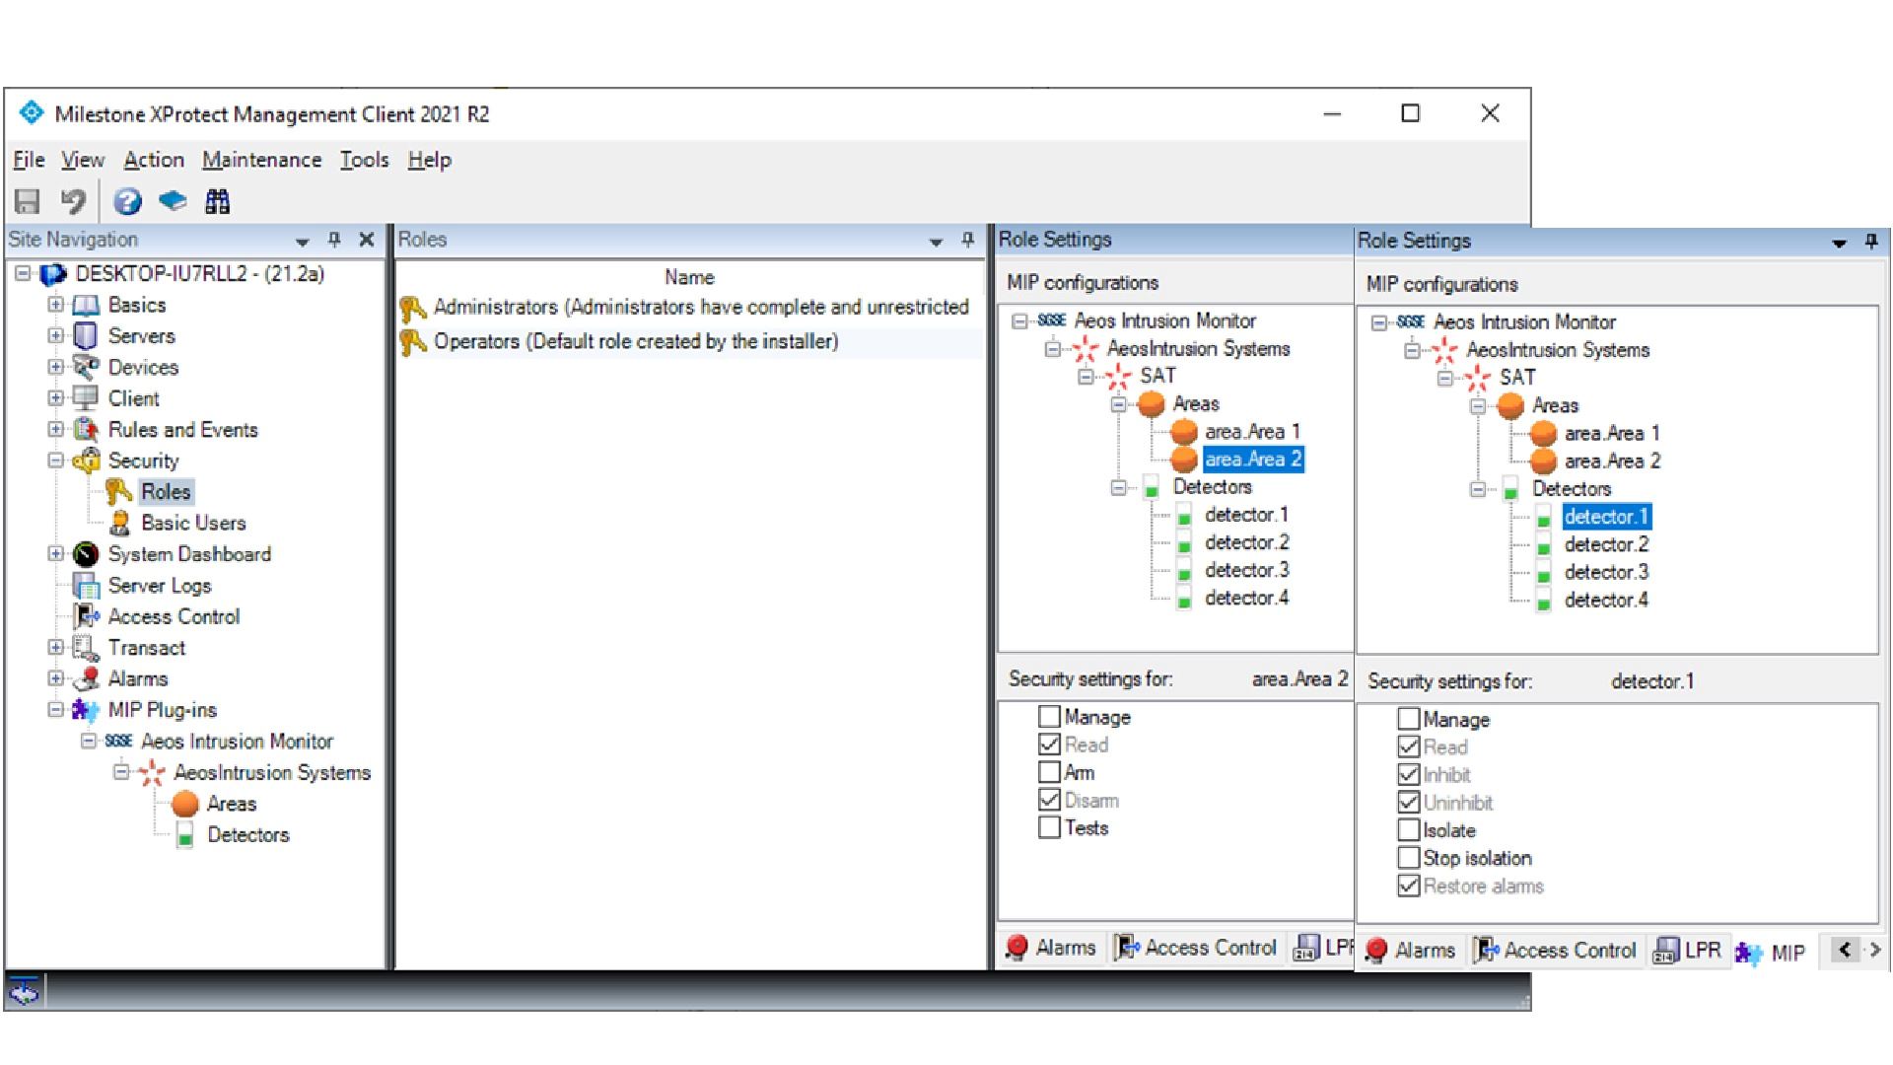Disable the Disarm permission checkbox
Screen dimensions: 1893x1065
(x=1049, y=800)
